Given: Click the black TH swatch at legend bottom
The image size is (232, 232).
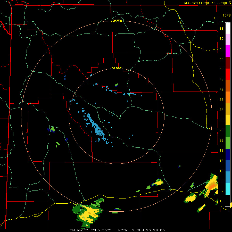Looking at the screenshot, I should click(x=228, y=201).
